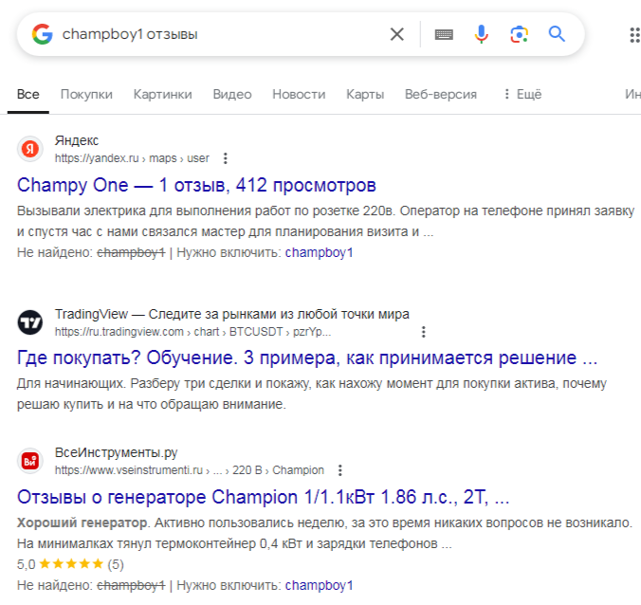Click the blue magnifier search button
The image size is (641, 605).
[x=557, y=34]
